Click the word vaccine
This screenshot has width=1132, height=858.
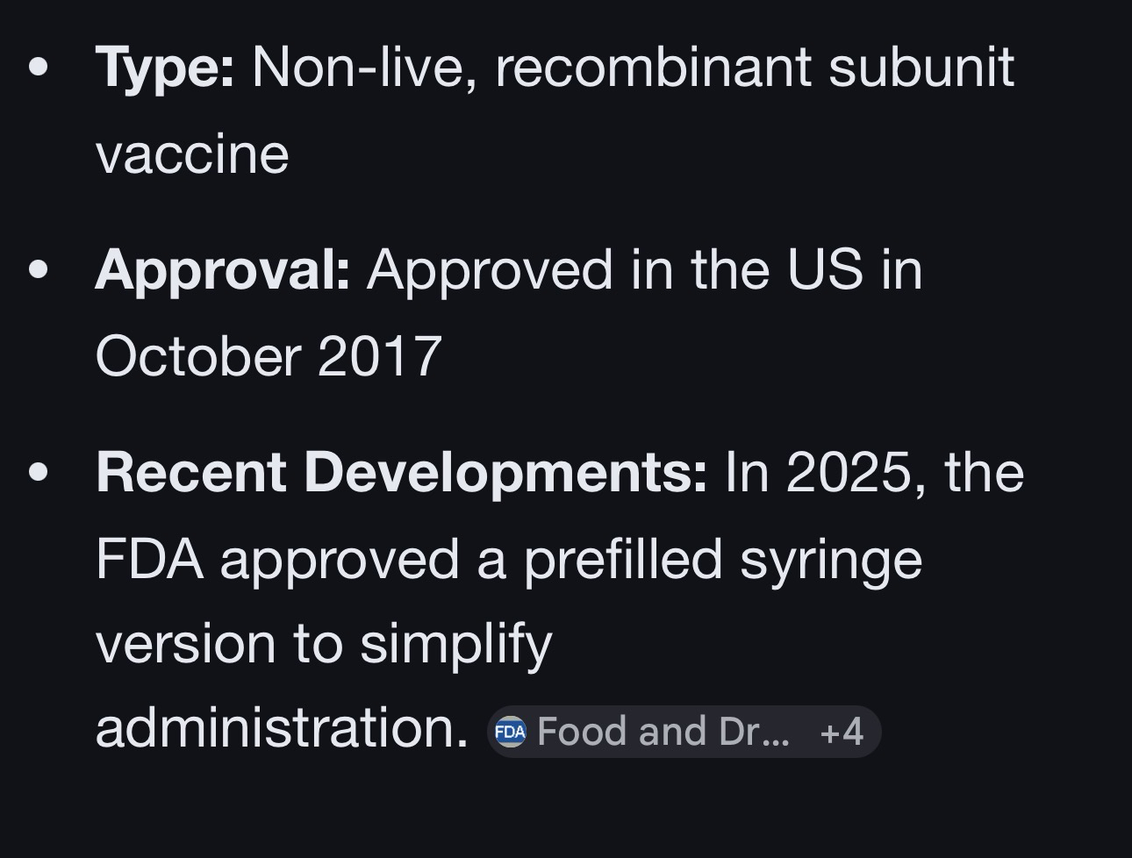[x=192, y=154]
